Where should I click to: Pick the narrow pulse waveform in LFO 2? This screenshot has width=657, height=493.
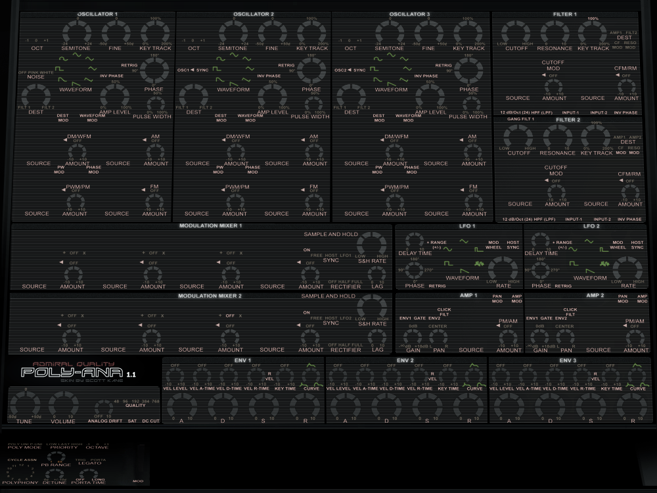[x=604, y=249]
